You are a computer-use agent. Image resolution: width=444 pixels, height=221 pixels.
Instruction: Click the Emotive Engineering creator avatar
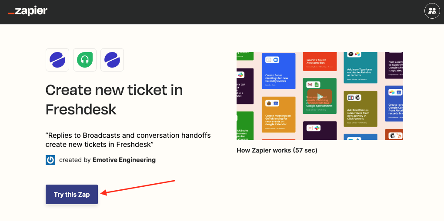tap(50, 160)
